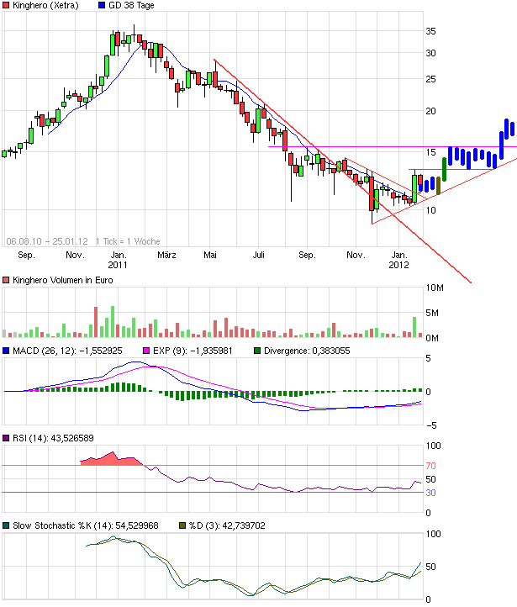This screenshot has height=607, width=517.
Task: Click the 'Mai' month label
Action: (210, 255)
